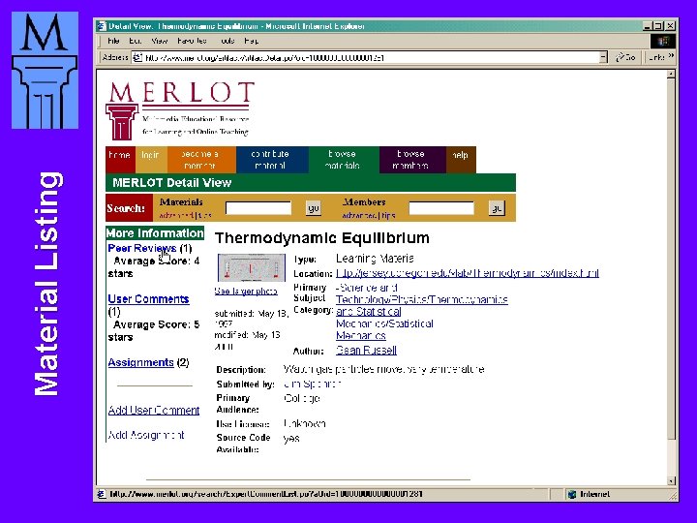Open the Peer Reviews link

[142, 248]
